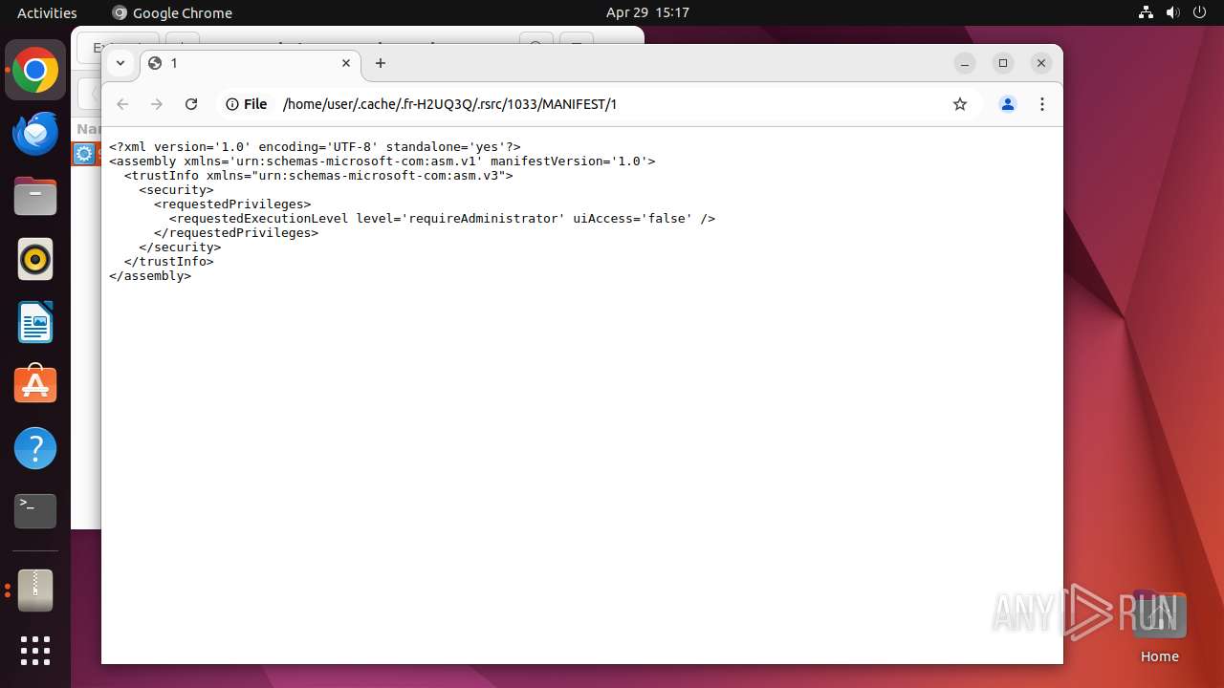Open a new Chrome tab
This screenshot has height=688, width=1224.
coord(381,63)
